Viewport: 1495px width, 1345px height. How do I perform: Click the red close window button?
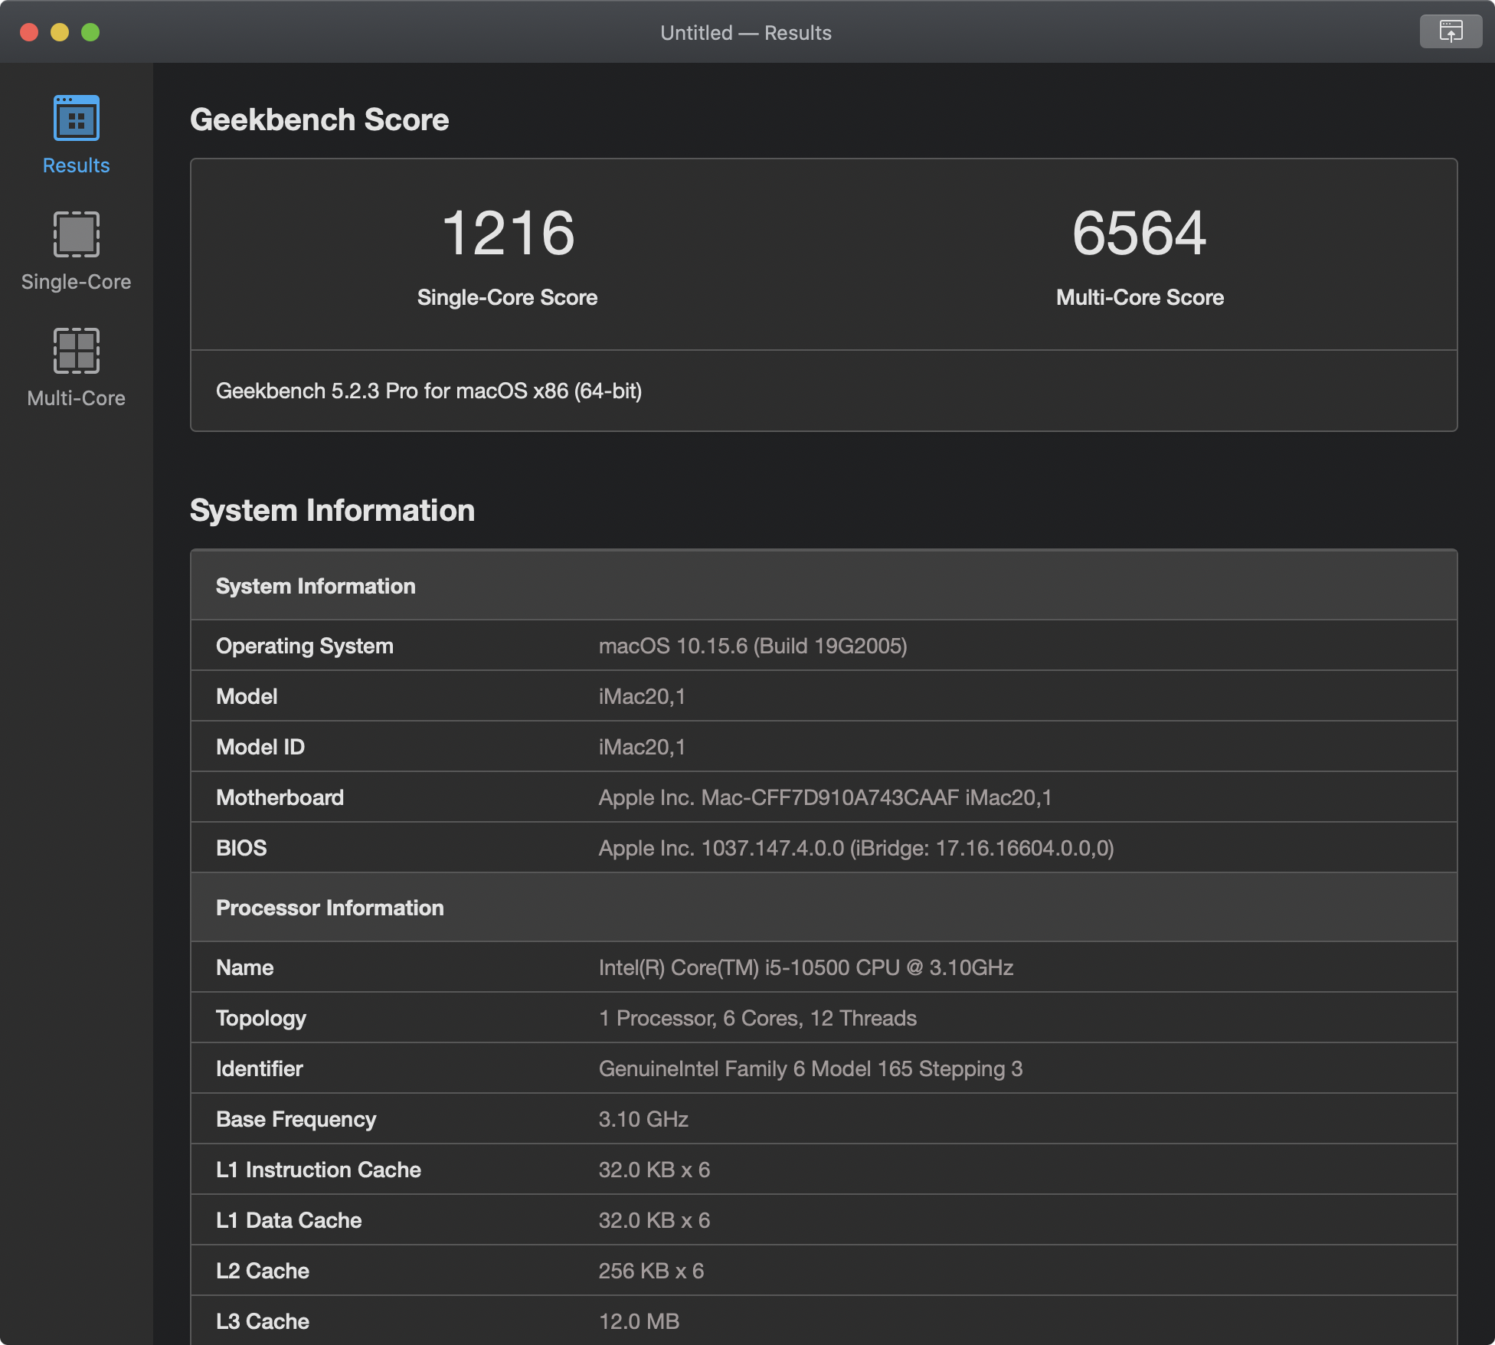[29, 32]
